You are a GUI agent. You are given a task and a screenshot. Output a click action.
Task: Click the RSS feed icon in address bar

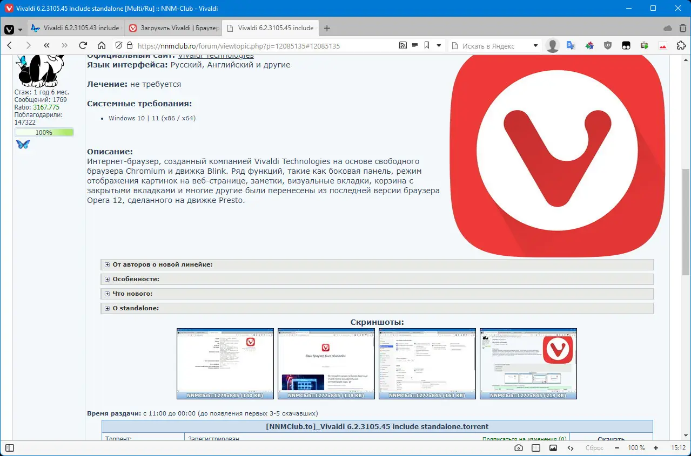[402, 46]
